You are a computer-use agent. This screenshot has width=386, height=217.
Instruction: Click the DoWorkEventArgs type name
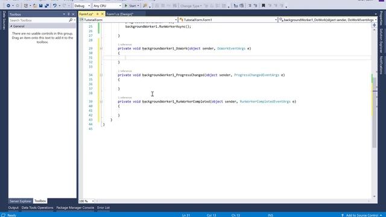pyautogui.click(x=231, y=48)
